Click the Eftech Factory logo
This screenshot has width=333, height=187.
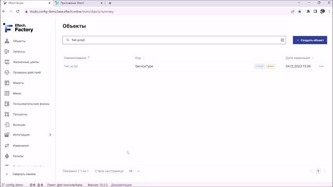click(18, 28)
